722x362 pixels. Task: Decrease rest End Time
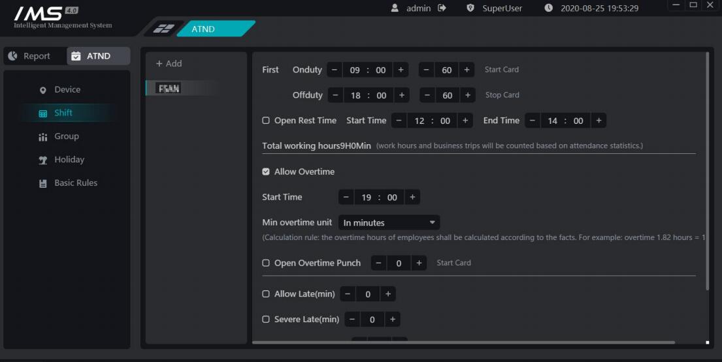[x=533, y=121]
